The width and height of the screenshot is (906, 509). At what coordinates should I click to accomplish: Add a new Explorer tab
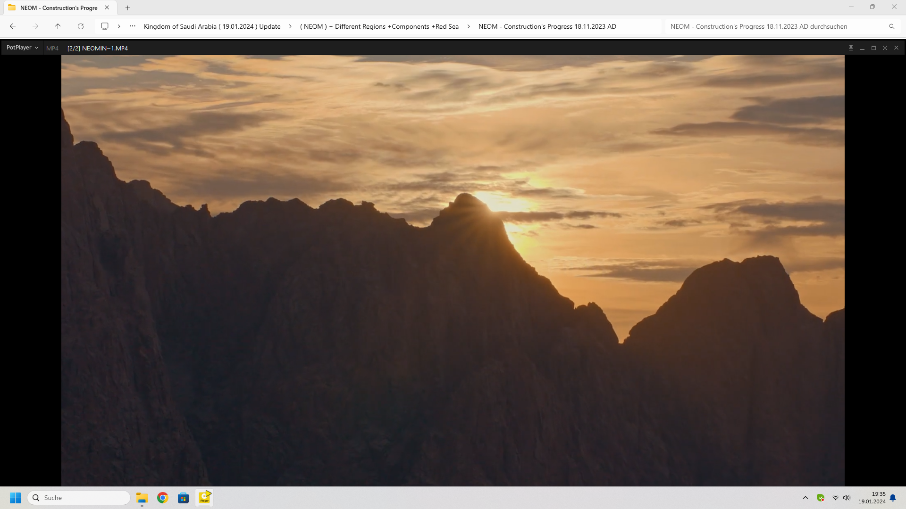127,8
